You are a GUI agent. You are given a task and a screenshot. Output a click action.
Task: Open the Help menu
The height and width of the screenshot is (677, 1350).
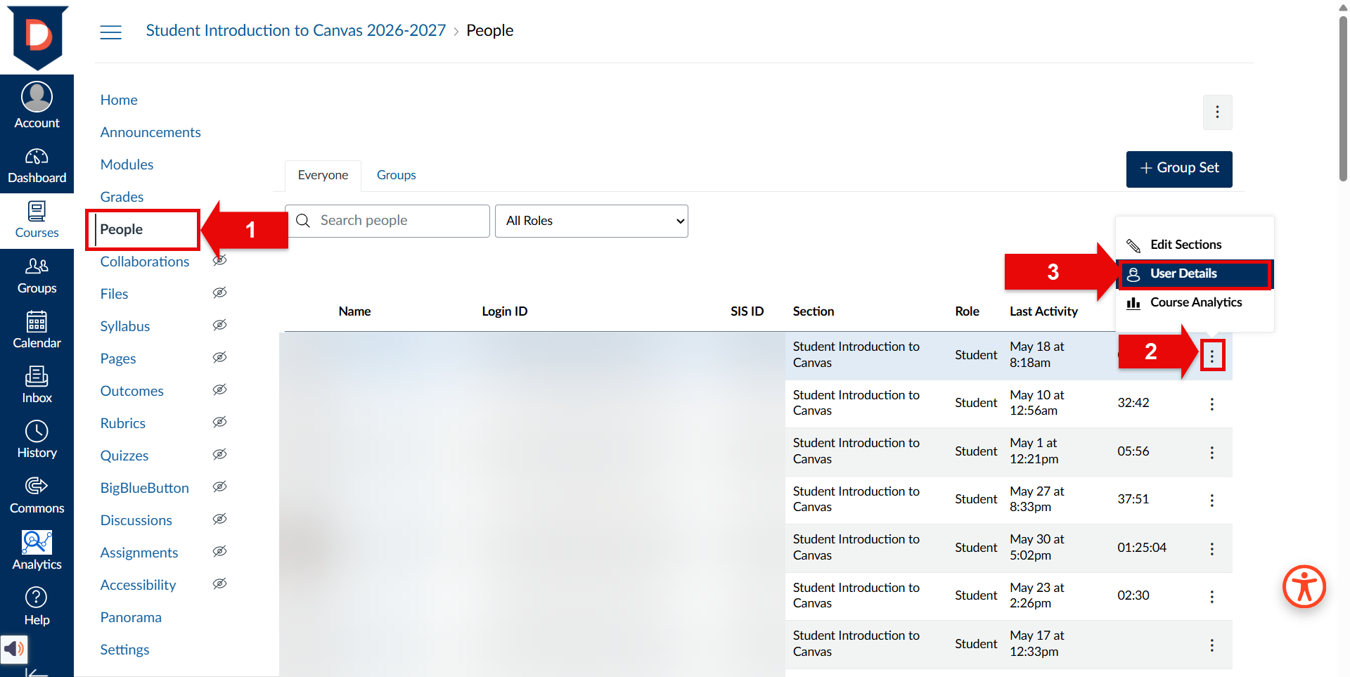tap(37, 607)
